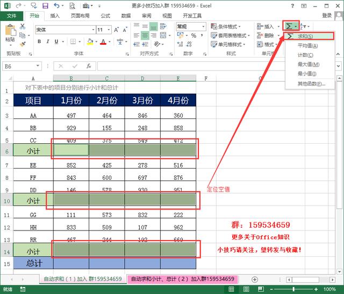Click the Percent Style icon
This screenshot has height=294, width=344.
193,36
